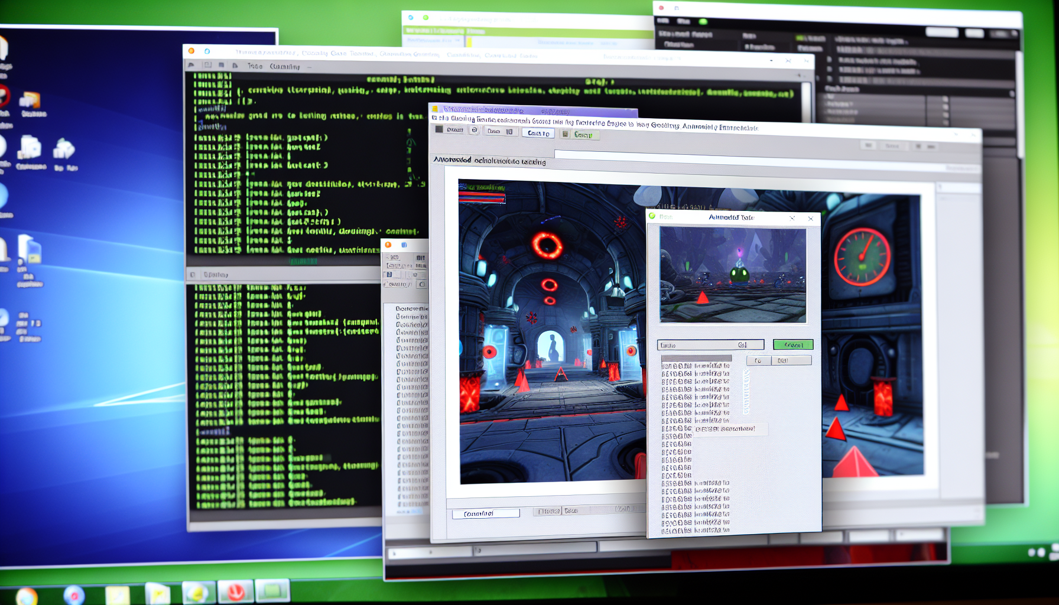1059x605 pixels.
Task: Click the orange dot in the small middle window
Action: tap(388, 245)
